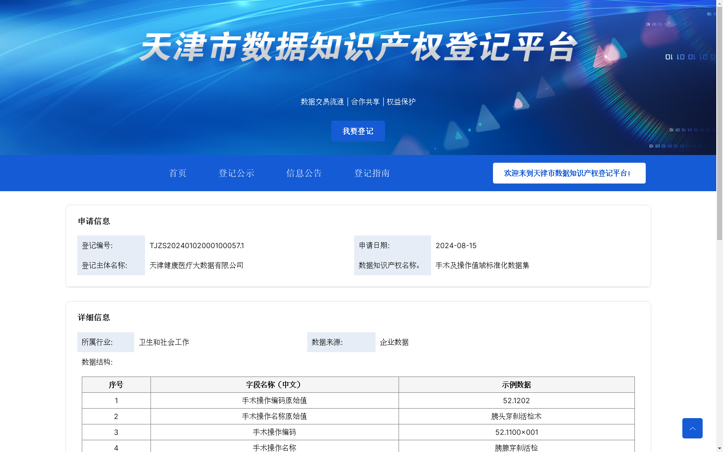Screen dimensions: 723x452
Task: Click sequence number 2 in the table
Action: [116, 416]
